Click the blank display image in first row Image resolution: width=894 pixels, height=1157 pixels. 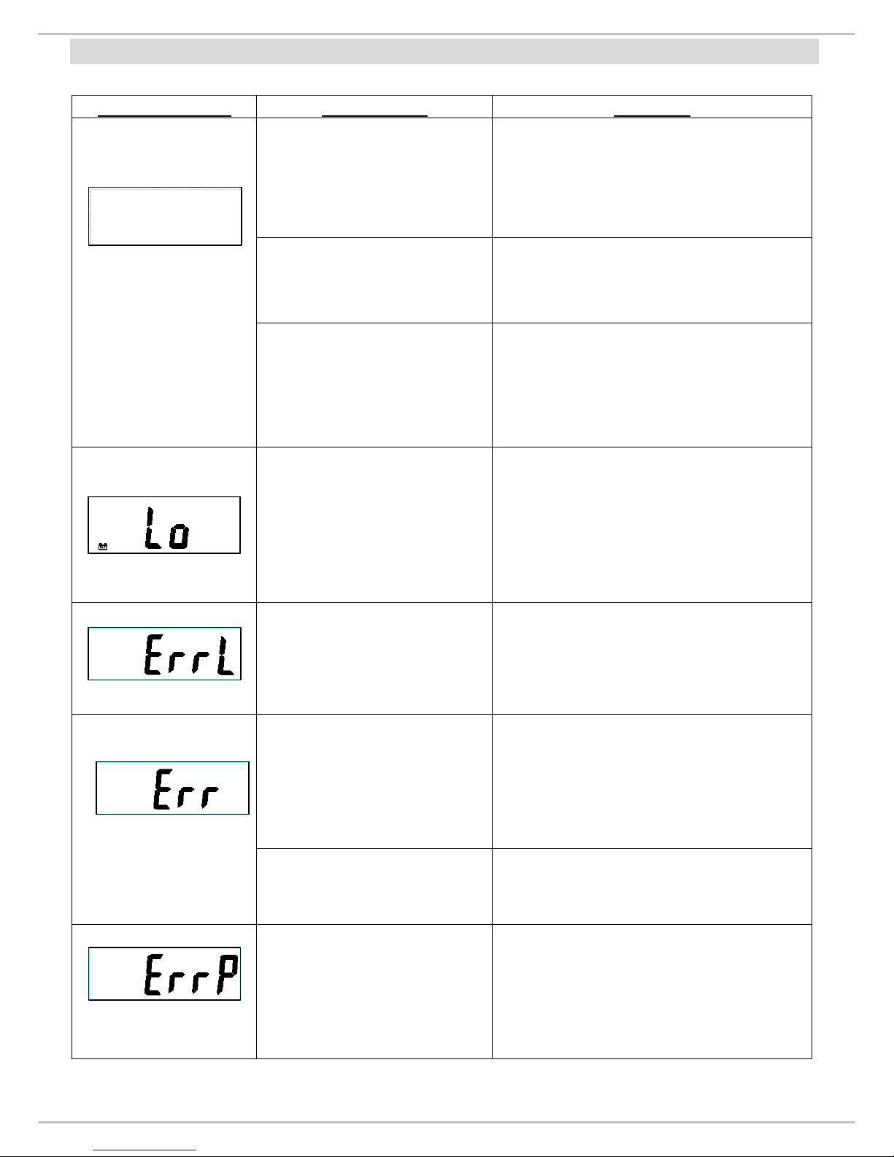pyautogui.click(x=165, y=216)
